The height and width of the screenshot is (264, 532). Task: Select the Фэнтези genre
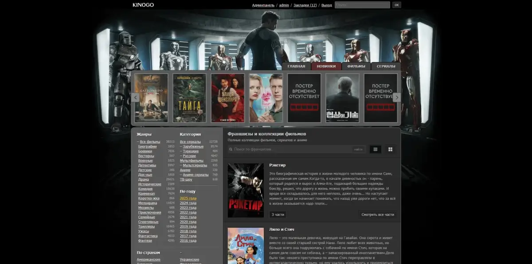(145, 241)
